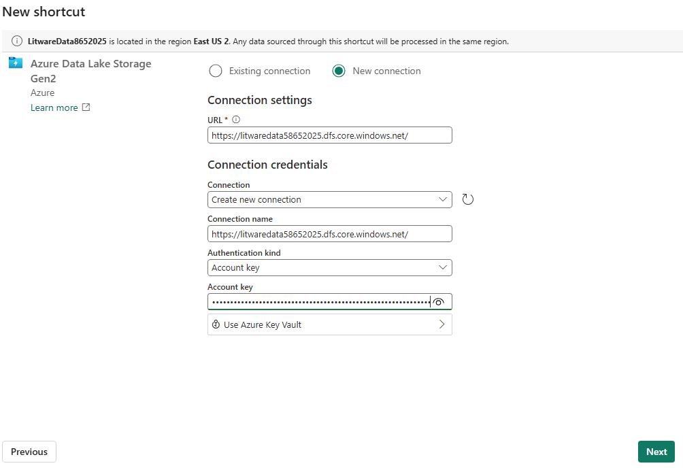Select the New connection radio button
The width and height of the screenshot is (683, 470).
coord(339,71)
